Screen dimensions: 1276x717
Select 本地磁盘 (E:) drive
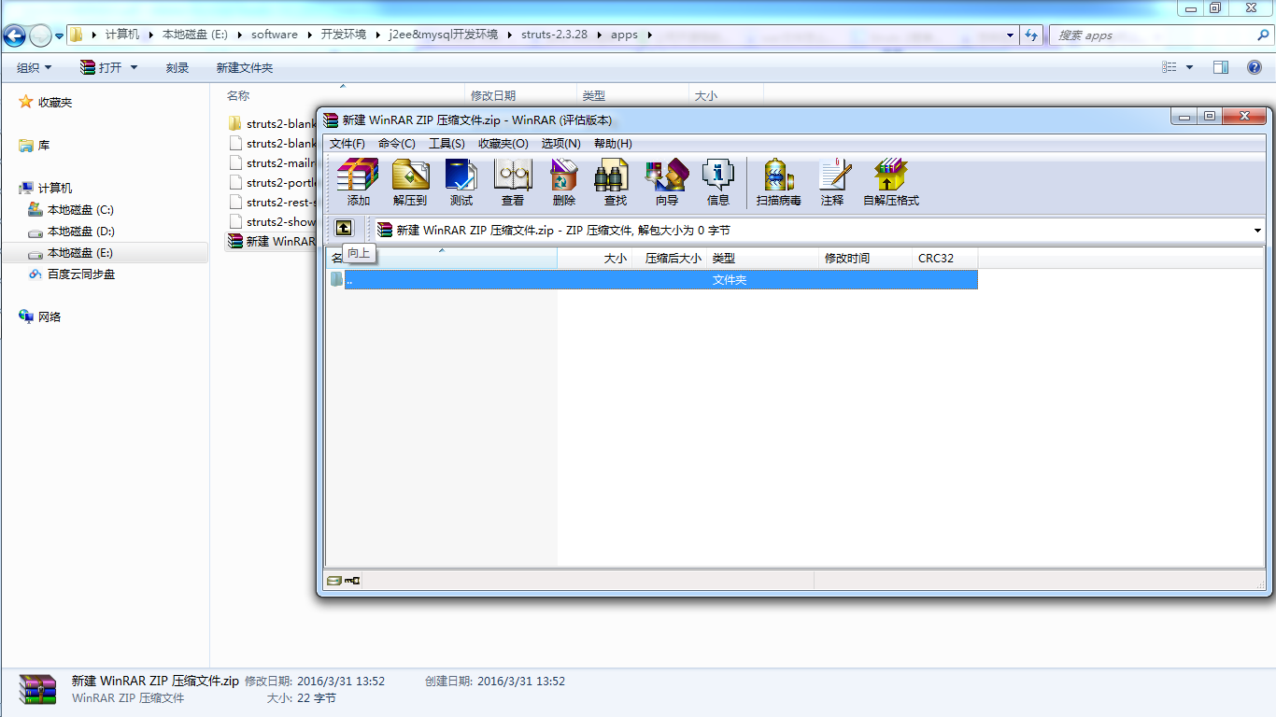point(105,253)
